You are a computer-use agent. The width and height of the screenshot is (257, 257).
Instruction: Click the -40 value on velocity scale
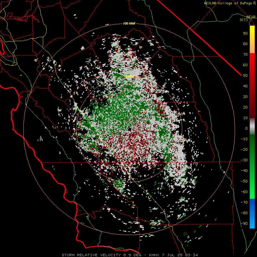coord(244,171)
